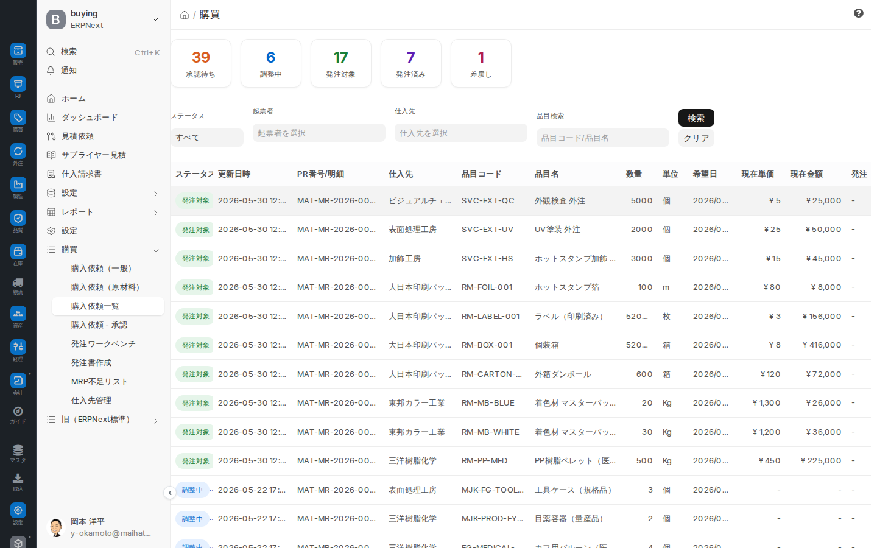Image resolution: width=877 pixels, height=548 pixels.
Task: Click the 39 承認待ち card
Action: click(201, 63)
